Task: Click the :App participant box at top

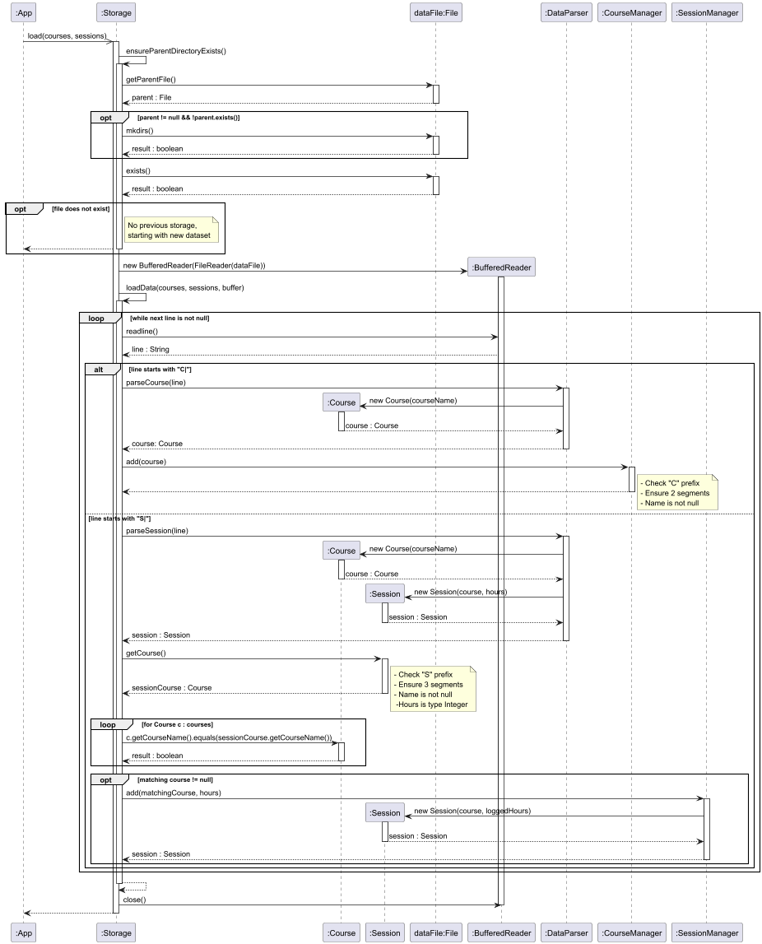Action: click(x=23, y=13)
